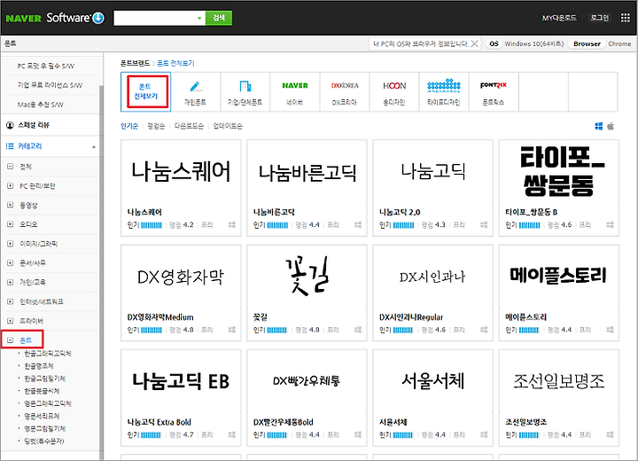638x461 pixels.
Task: Open DX빨간우체통Bold font title
Action: pos(284,422)
